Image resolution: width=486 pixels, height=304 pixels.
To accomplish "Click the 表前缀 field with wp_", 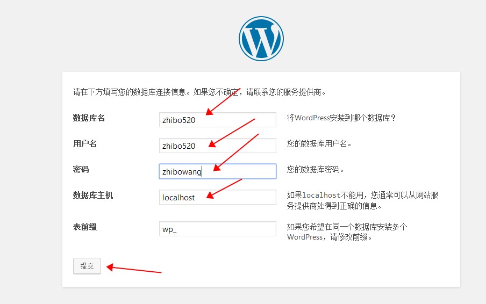I will [x=218, y=229].
